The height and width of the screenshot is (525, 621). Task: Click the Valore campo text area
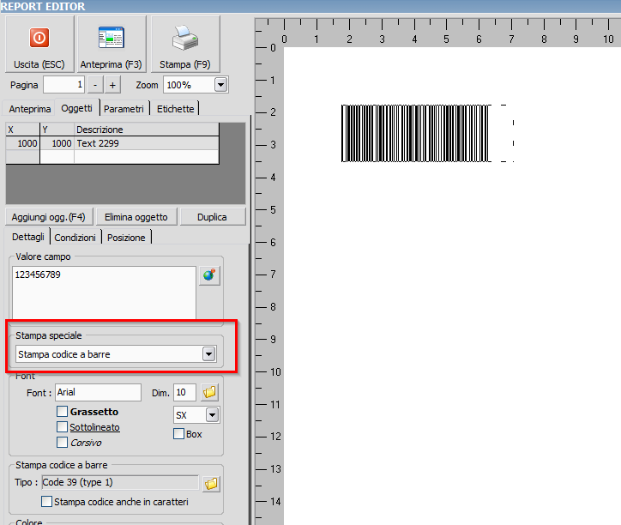(104, 293)
